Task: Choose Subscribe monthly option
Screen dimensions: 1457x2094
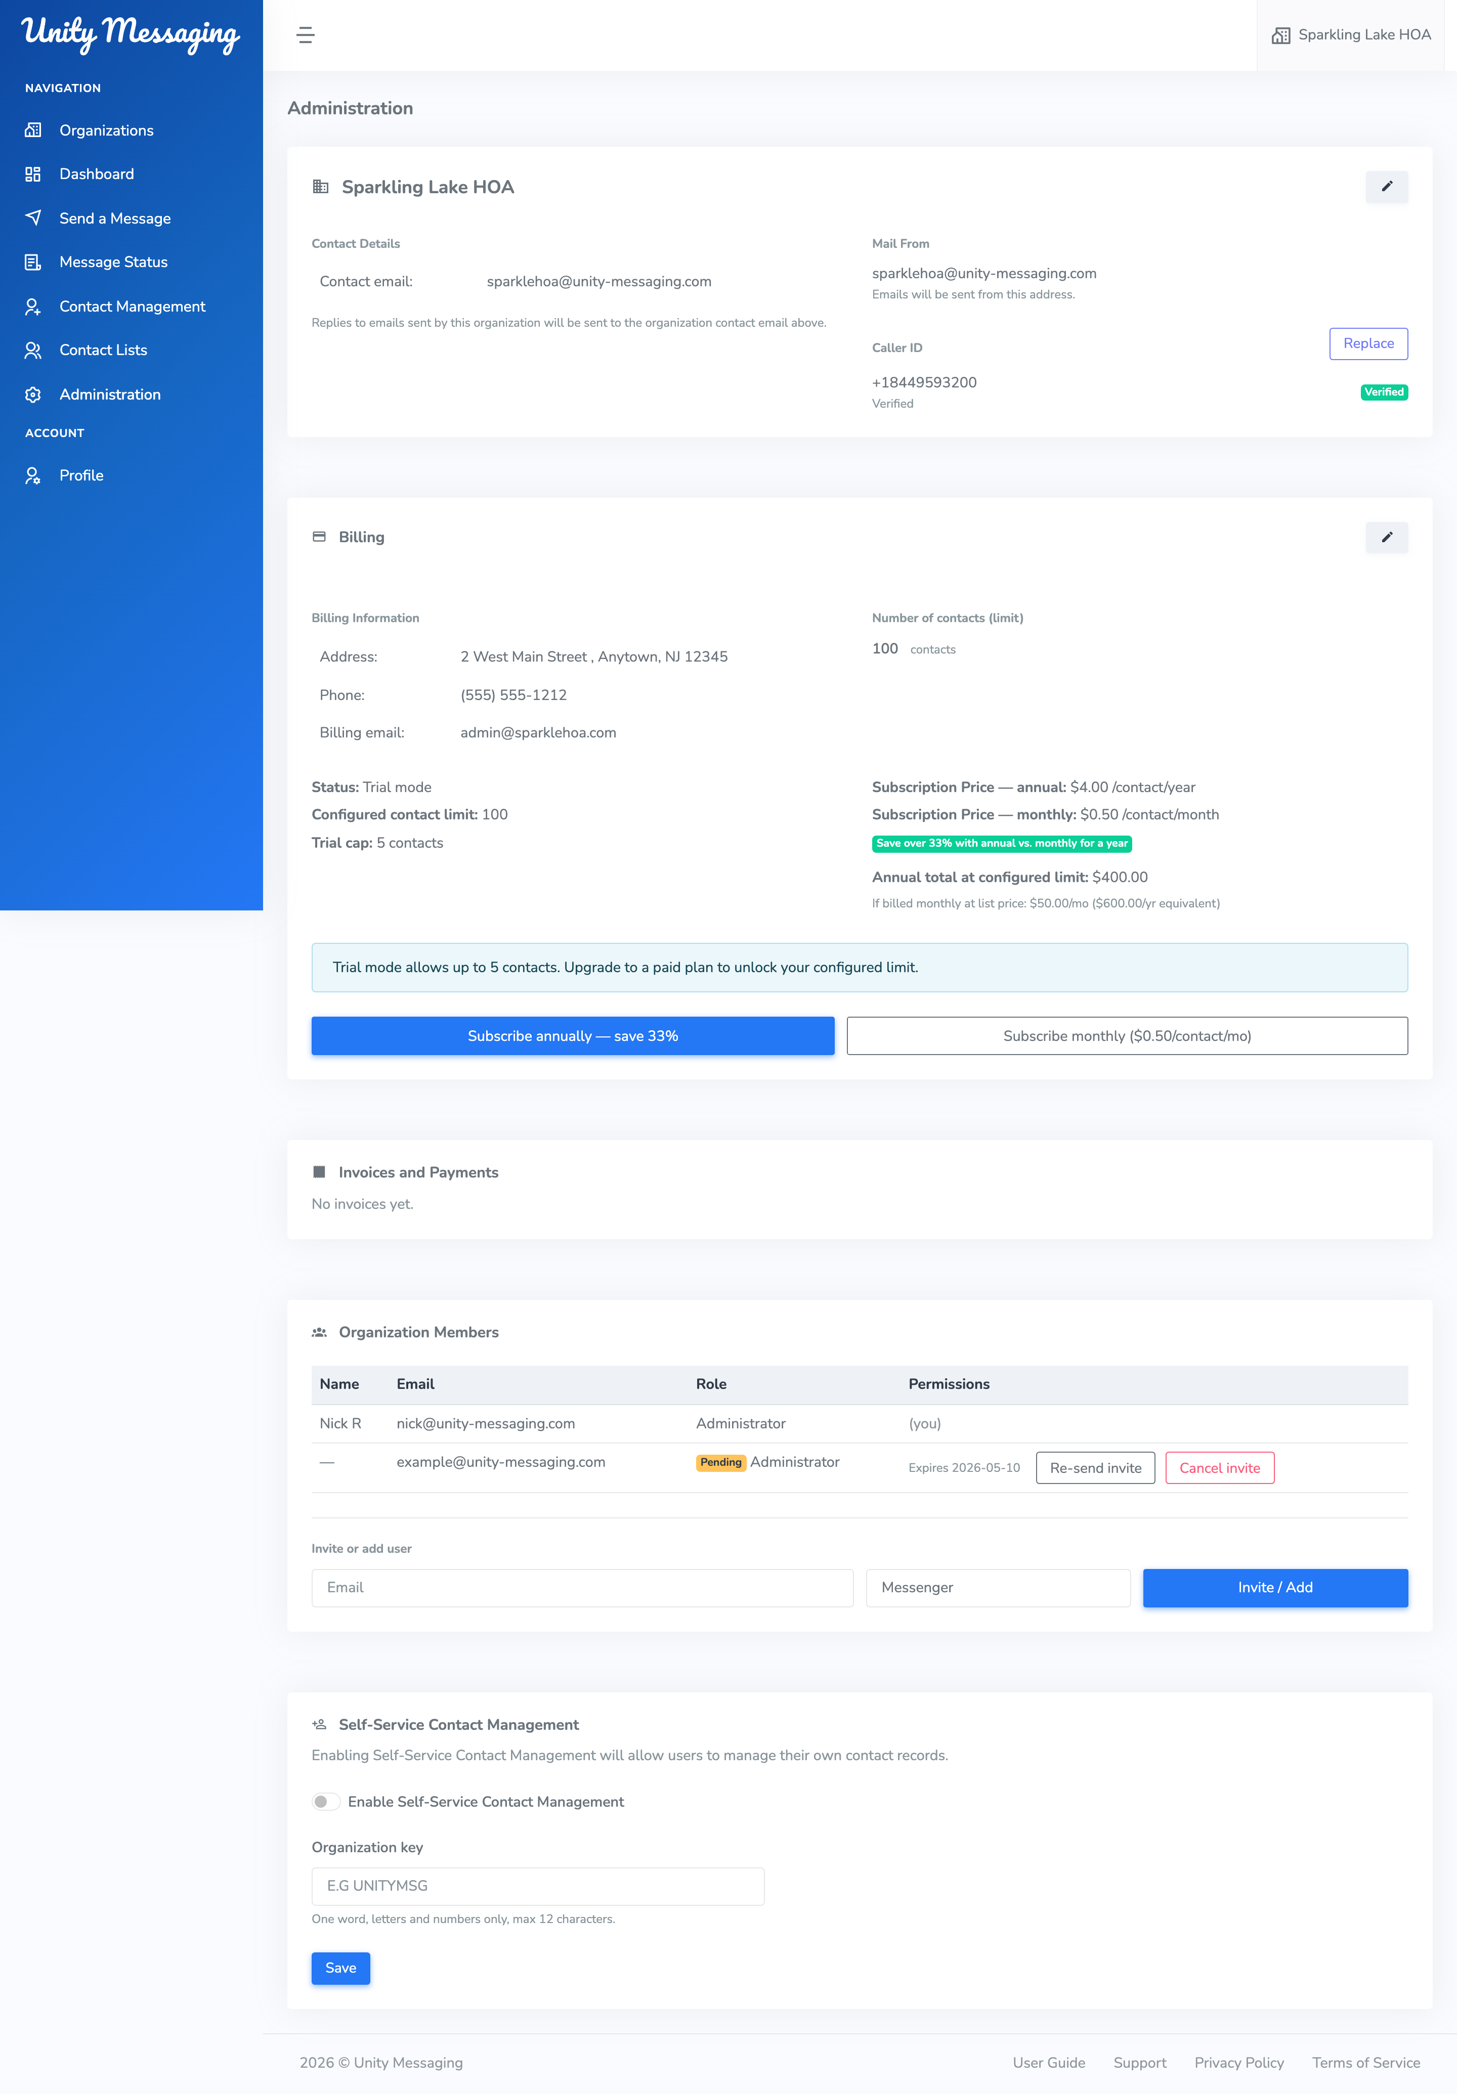Action: pyautogui.click(x=1127, y=1036)
